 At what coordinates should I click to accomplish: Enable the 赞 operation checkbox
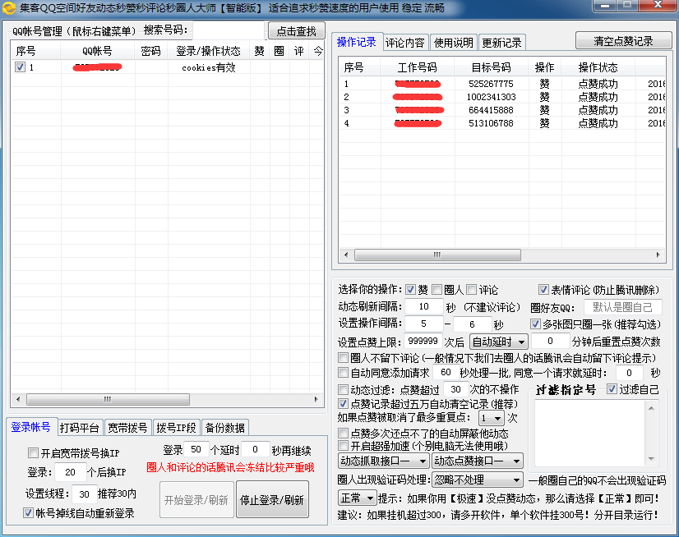pyautogui.click(x=410, y=290)
